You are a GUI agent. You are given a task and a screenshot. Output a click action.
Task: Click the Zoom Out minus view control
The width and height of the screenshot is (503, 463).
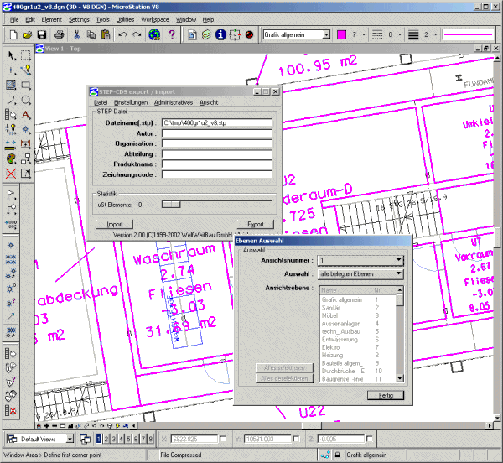click(x=54, y=426)
